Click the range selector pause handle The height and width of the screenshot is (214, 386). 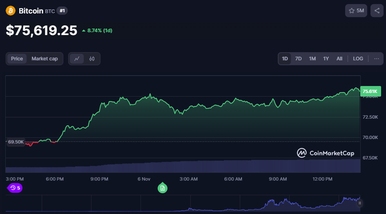[360, 203]
